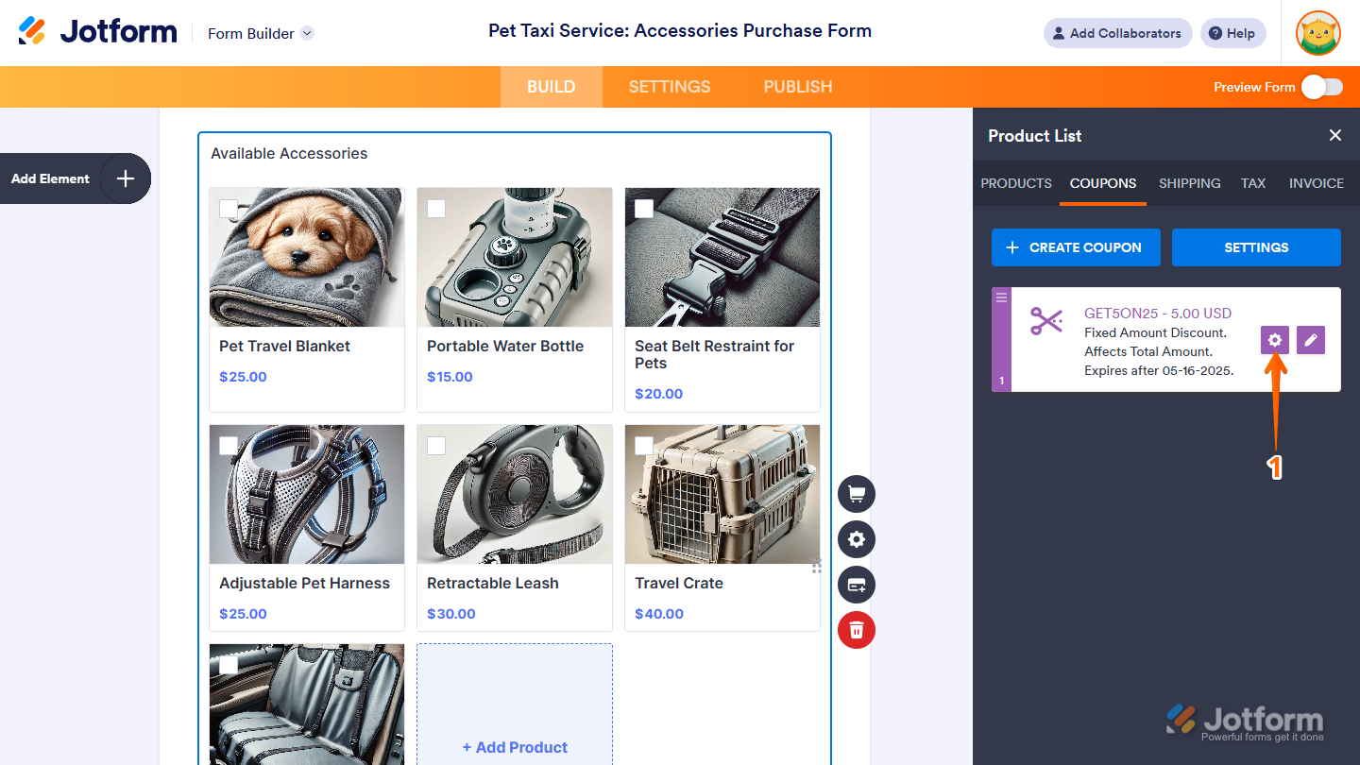This screenshot has width=1360, height=765.
Task: Toggle the Preview Form switch
Action: 1321,87
